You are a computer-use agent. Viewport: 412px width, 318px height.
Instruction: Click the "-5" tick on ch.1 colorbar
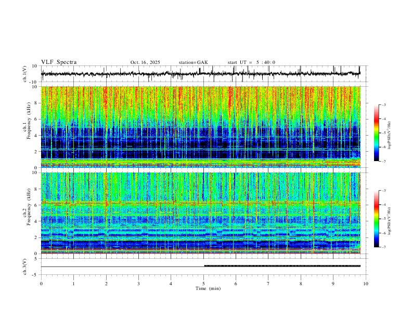[x=384, y=133]
